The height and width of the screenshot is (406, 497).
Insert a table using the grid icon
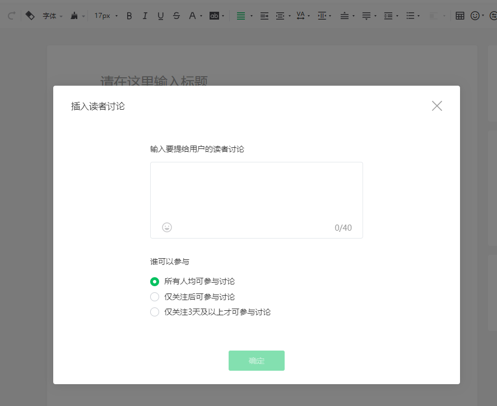click(x=460, y=16)
